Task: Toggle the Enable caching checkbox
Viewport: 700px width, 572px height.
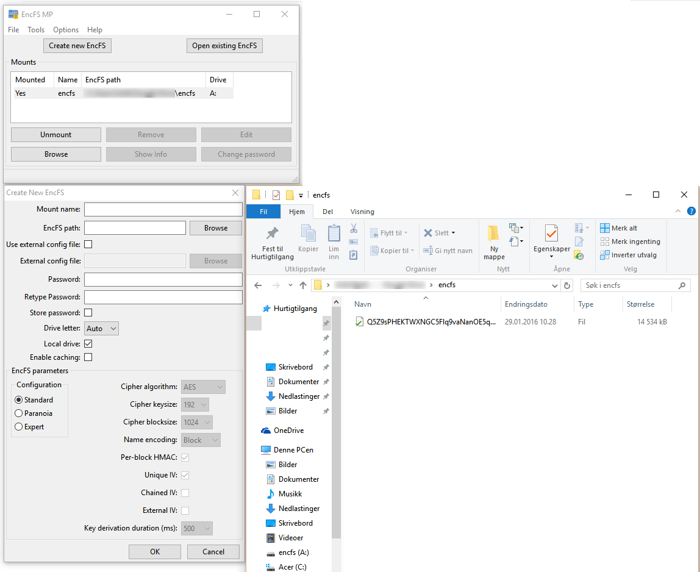Action: click(x=88, y=357)
